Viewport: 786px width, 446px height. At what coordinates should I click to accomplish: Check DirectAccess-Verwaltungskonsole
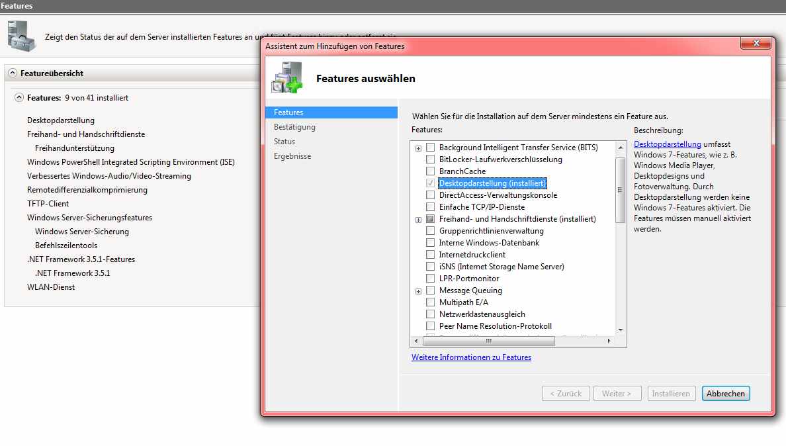pyautogui.click(x=430, y=195)
